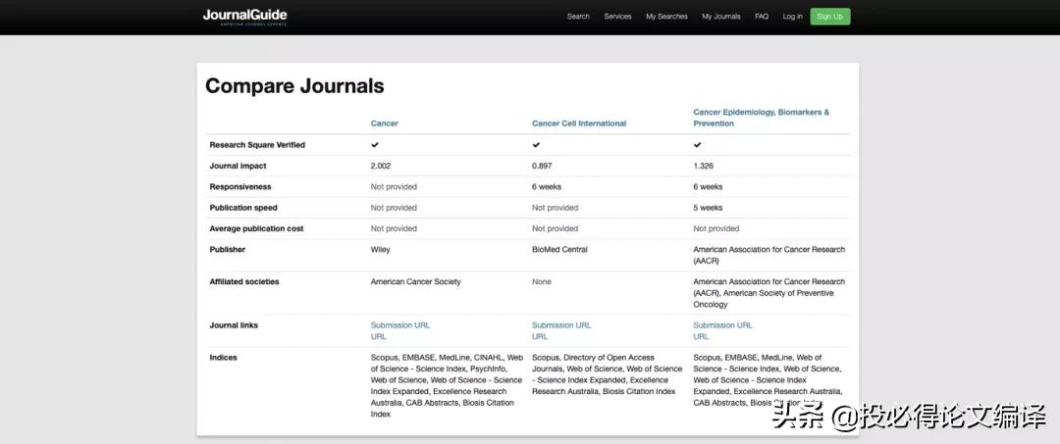Image resolution: width=1060 pixels, height=444 pixels.
Task: Go to My Journals
Action: (720, 17)
